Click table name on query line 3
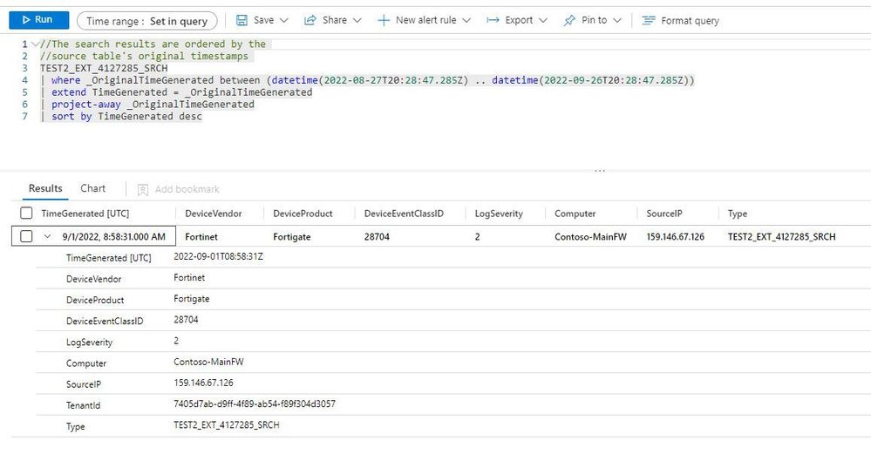Image resolution: width=871 pixels, height=468 pixels. click(x=104, y=68)
